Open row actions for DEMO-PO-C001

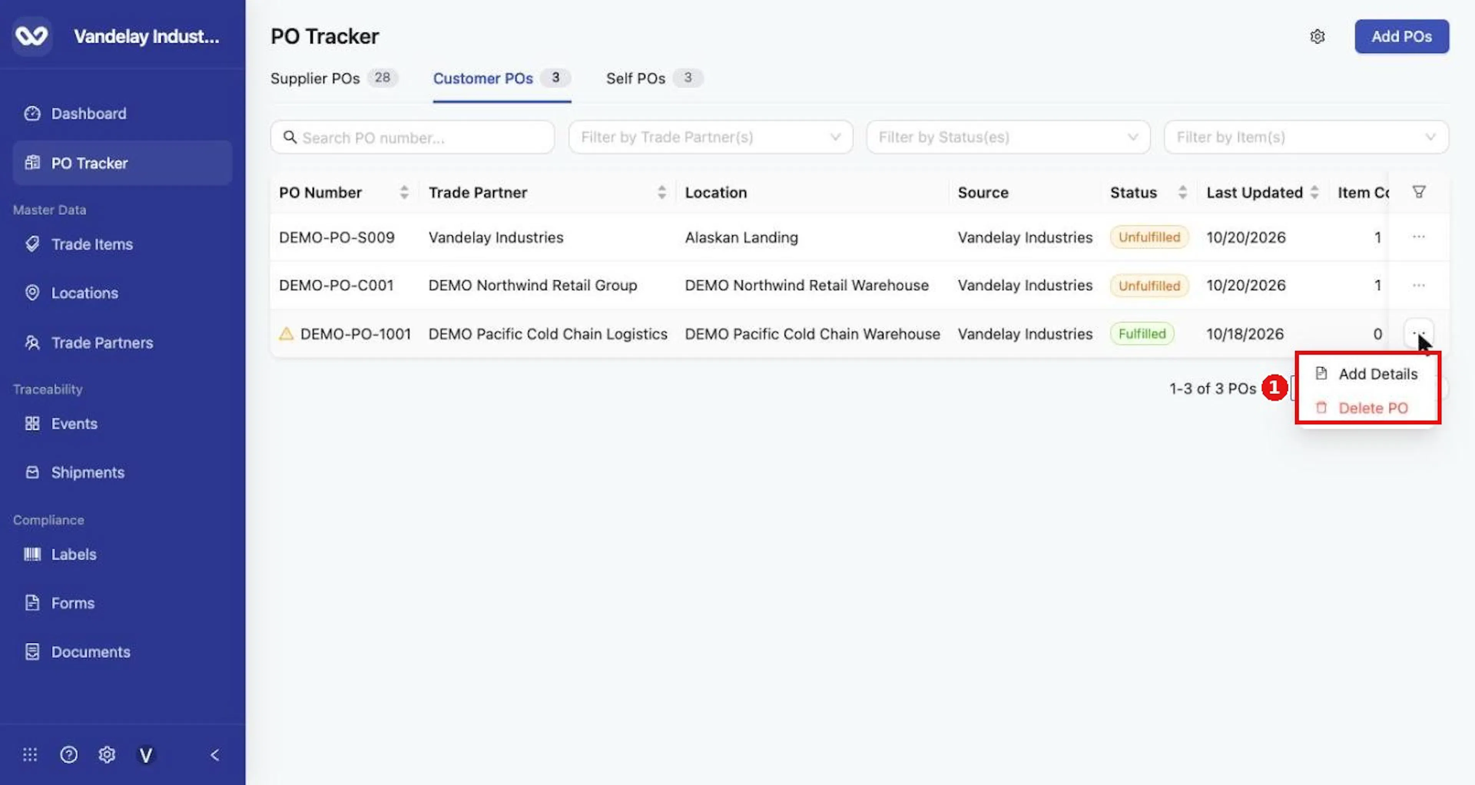[x=1419, y=285]
